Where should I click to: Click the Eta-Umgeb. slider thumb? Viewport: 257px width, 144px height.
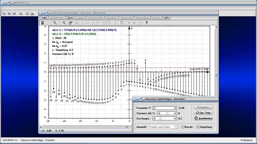pyautogui.click(x=160, y=118)
